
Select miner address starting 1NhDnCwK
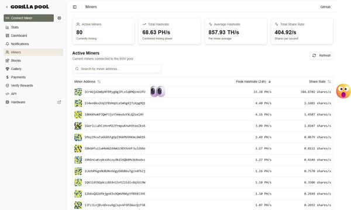click(115, 160)
